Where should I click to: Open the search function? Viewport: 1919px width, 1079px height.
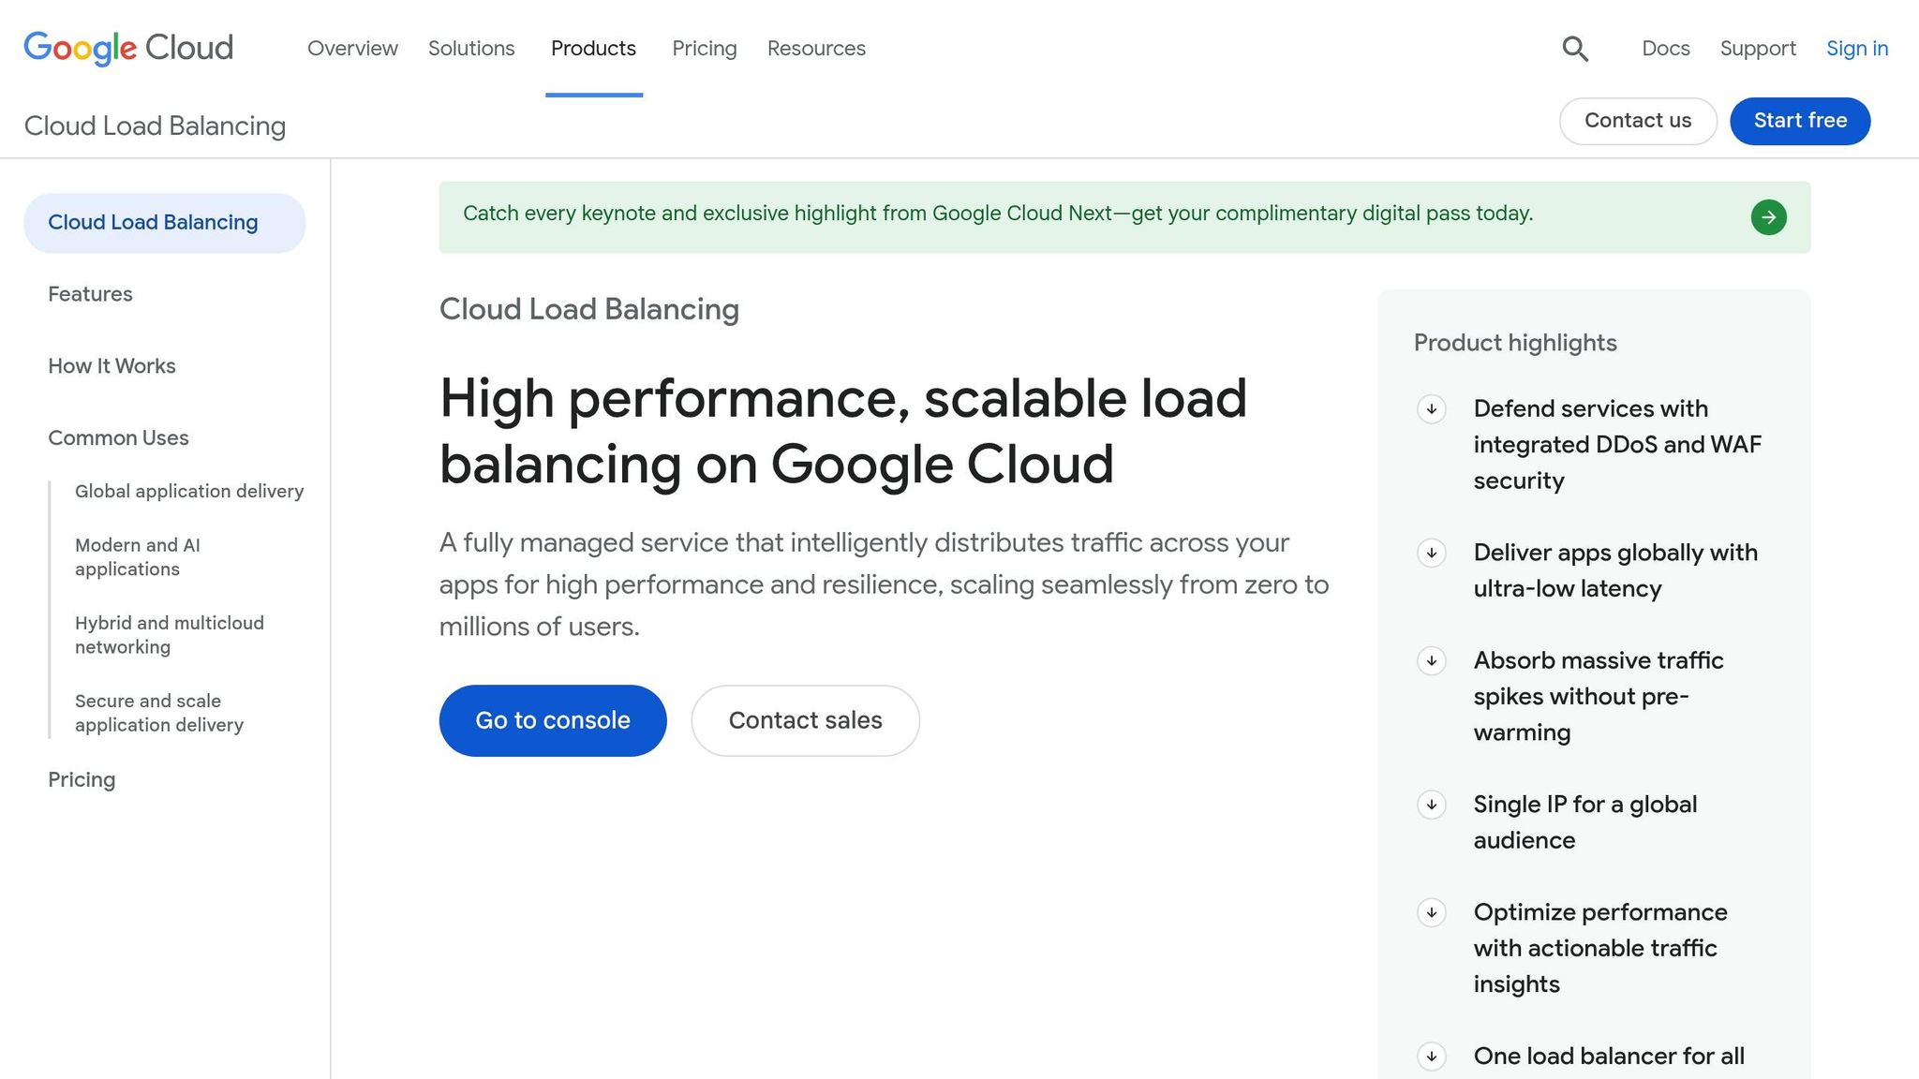[1574, 48]
